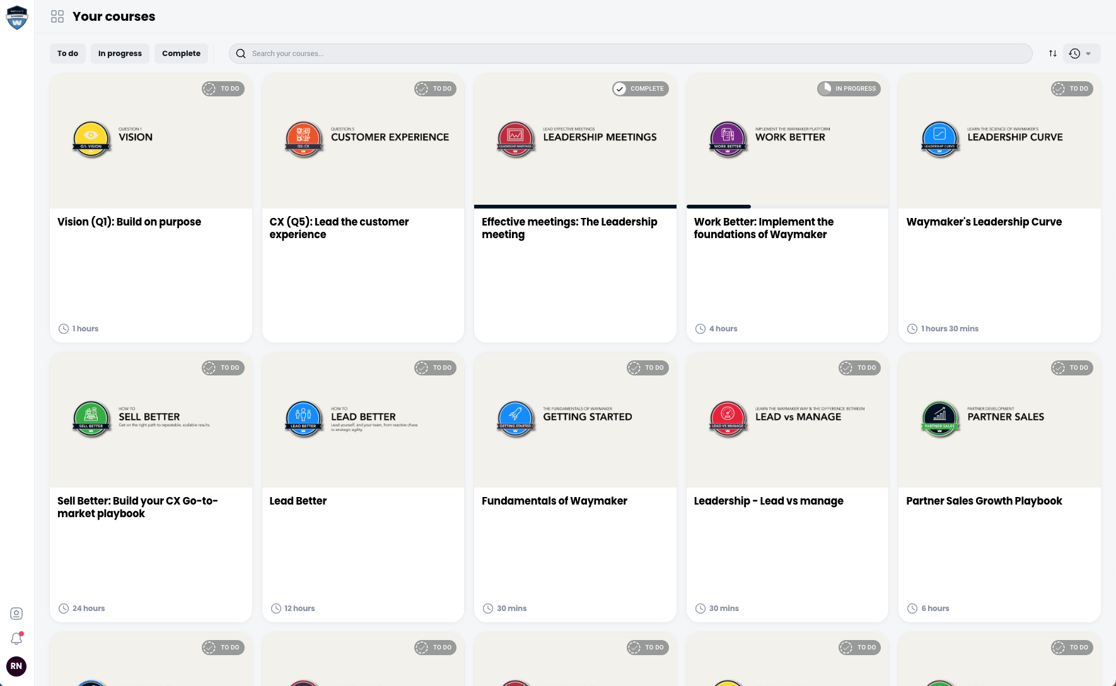Image resolution: width=1116 pixels, height=686 pixels.
Task: Click TO DO badge on Sell Better card
Action: tap(223, 368)
